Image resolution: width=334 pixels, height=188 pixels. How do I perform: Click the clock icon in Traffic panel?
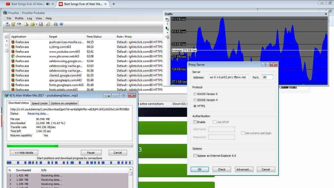click(167, 20)
